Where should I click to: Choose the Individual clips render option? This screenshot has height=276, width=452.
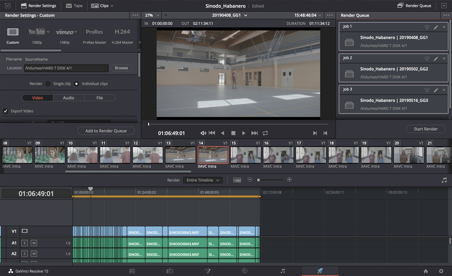[76, 83]
